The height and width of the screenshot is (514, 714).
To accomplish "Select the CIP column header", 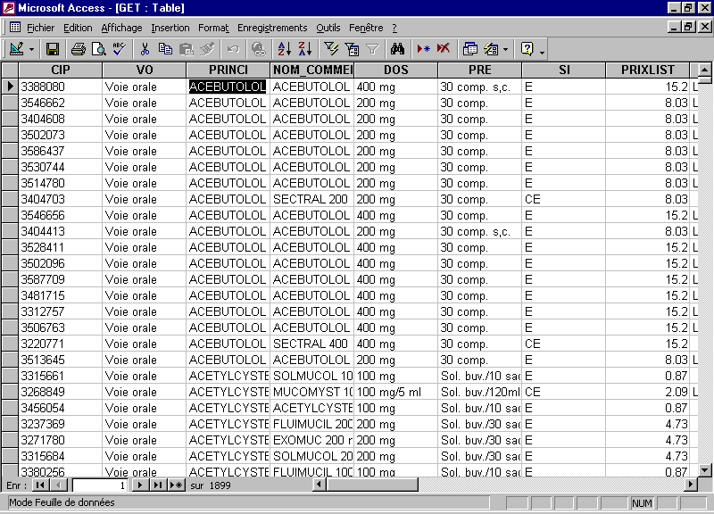I will (60, 70).
